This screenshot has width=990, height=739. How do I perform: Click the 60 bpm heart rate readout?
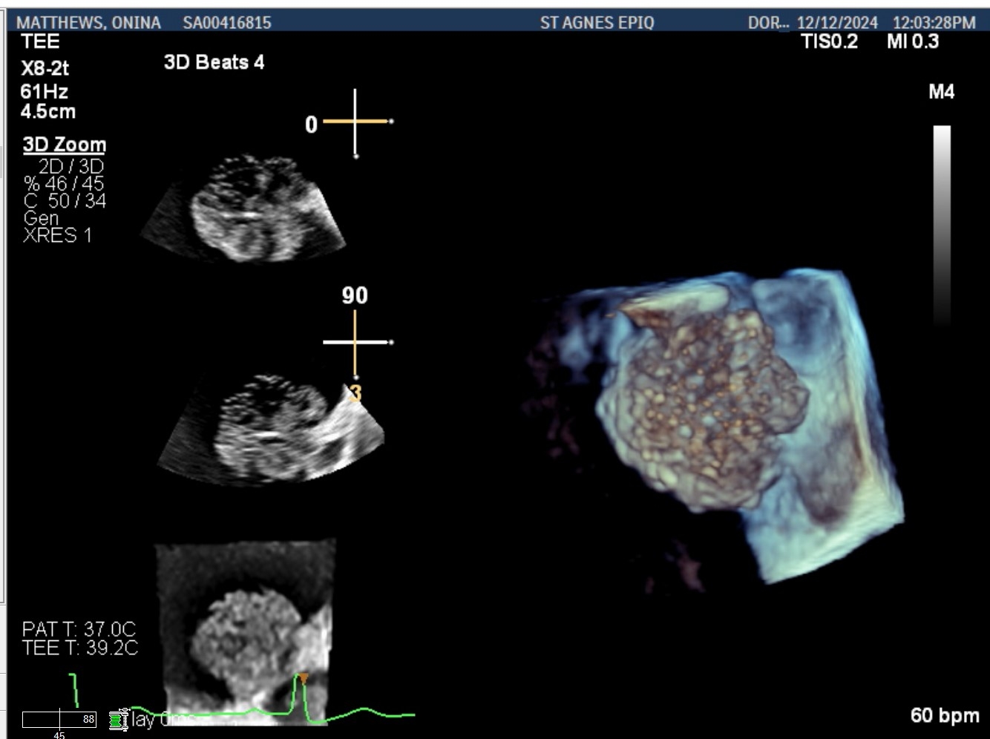(944, 715)
